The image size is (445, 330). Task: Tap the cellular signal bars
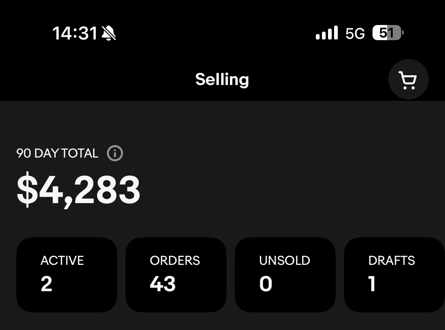click(327, 33)
